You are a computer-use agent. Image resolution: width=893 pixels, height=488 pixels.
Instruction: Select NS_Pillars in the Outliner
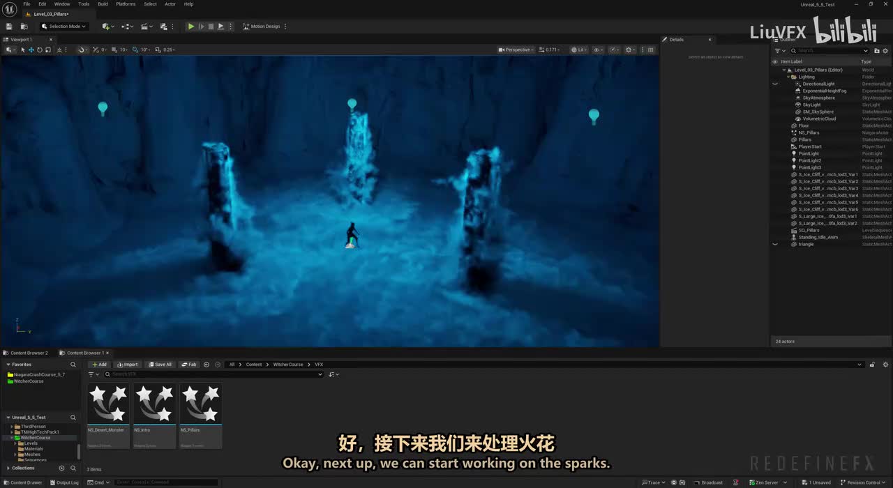[x=809, y=132]
